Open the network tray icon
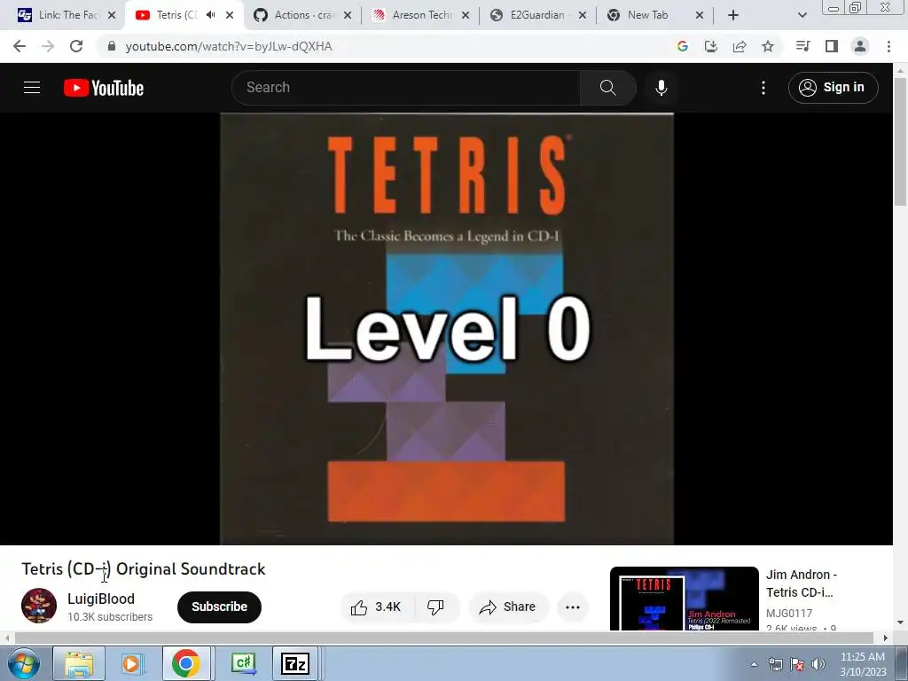Screen dimensions: 908x681 coord(775,664)
